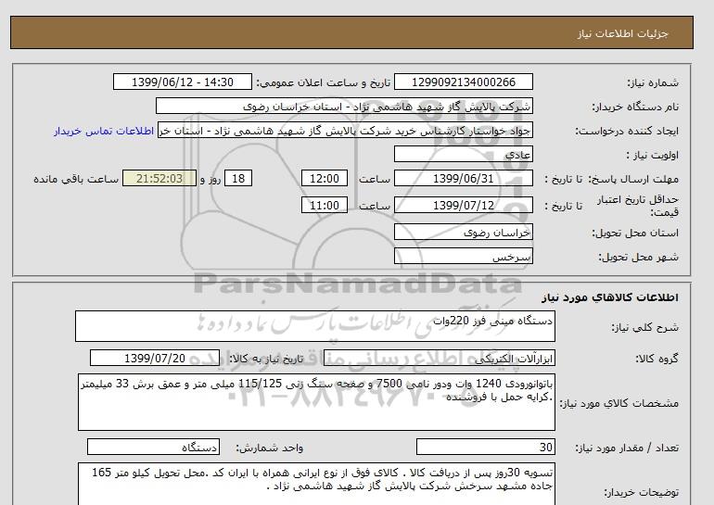
Task: Select the label نام دستگاه خریدار
Action: [x=635, y=107]
